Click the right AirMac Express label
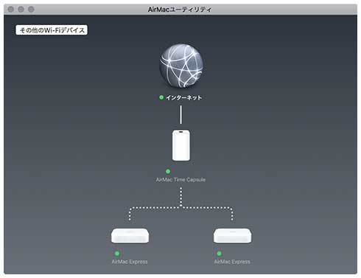The height and width of the screenshot is (278, 361). [232, 262]
